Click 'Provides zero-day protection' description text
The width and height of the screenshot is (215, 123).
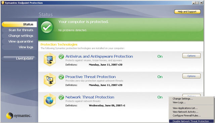pos(94,81)
